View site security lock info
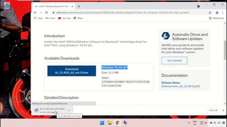The height and width of the screenshot is (127, 227). click(x=54, y=13)
